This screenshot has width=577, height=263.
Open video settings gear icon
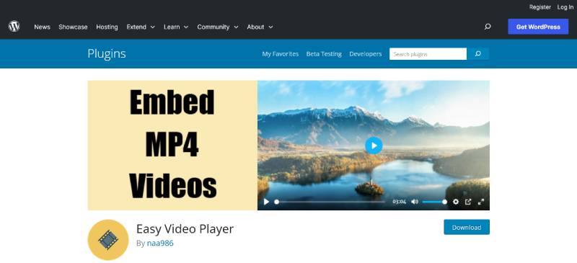(x=456, y=202)
